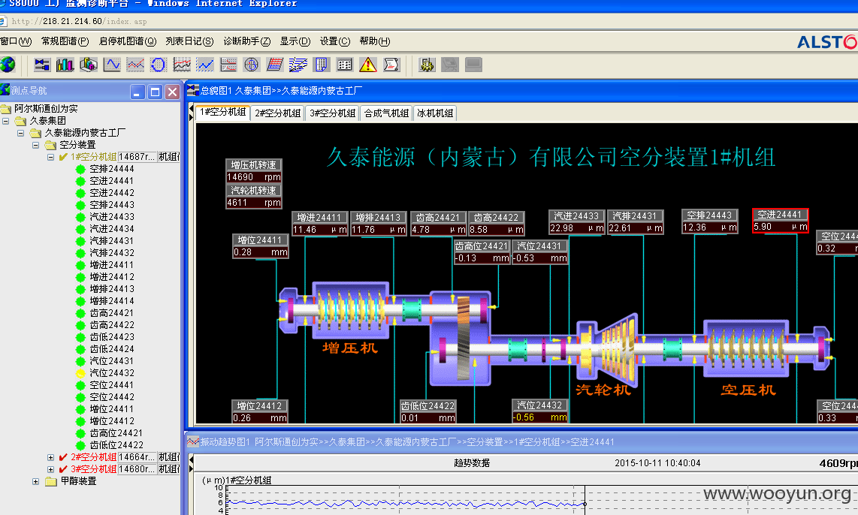Click the blue rising-line trend icon

click(205, 65)
